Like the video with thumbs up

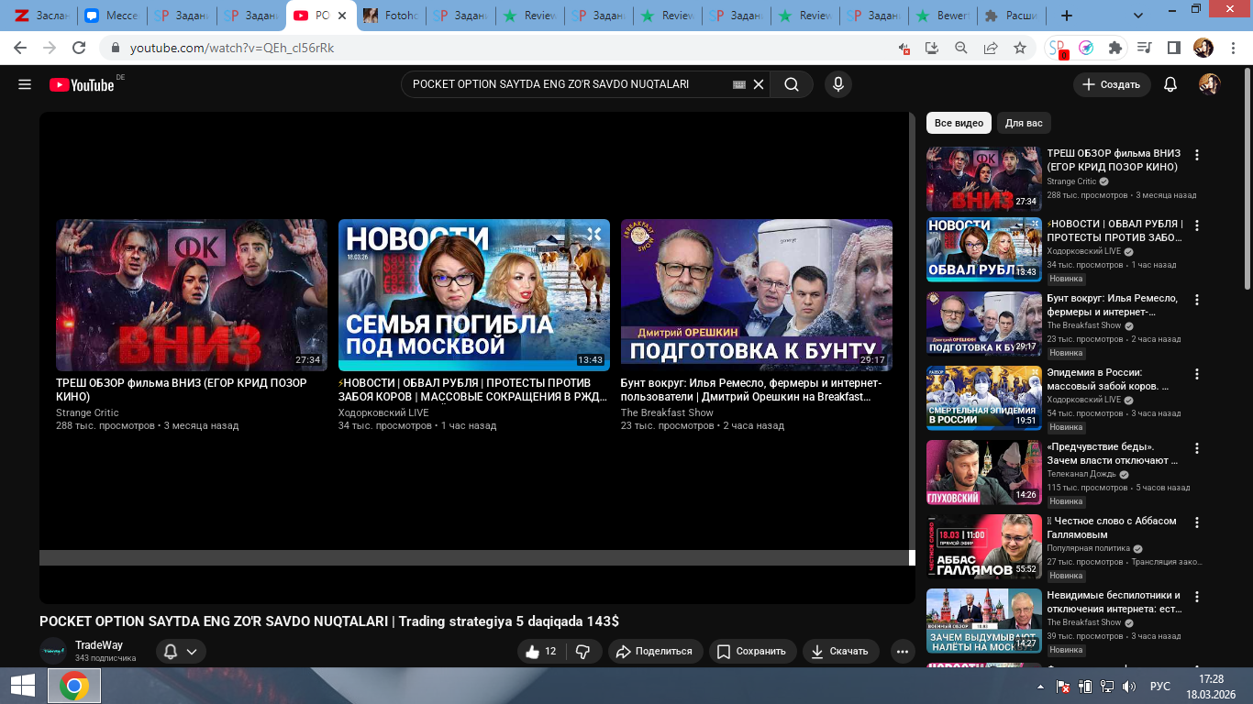click(541, 651)
